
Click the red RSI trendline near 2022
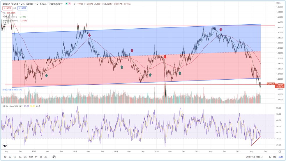click(x=256, y=141)
